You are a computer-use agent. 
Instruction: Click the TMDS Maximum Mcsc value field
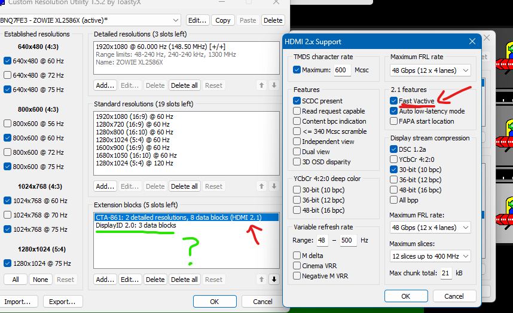pyautogui.click(x=342, y=70)
